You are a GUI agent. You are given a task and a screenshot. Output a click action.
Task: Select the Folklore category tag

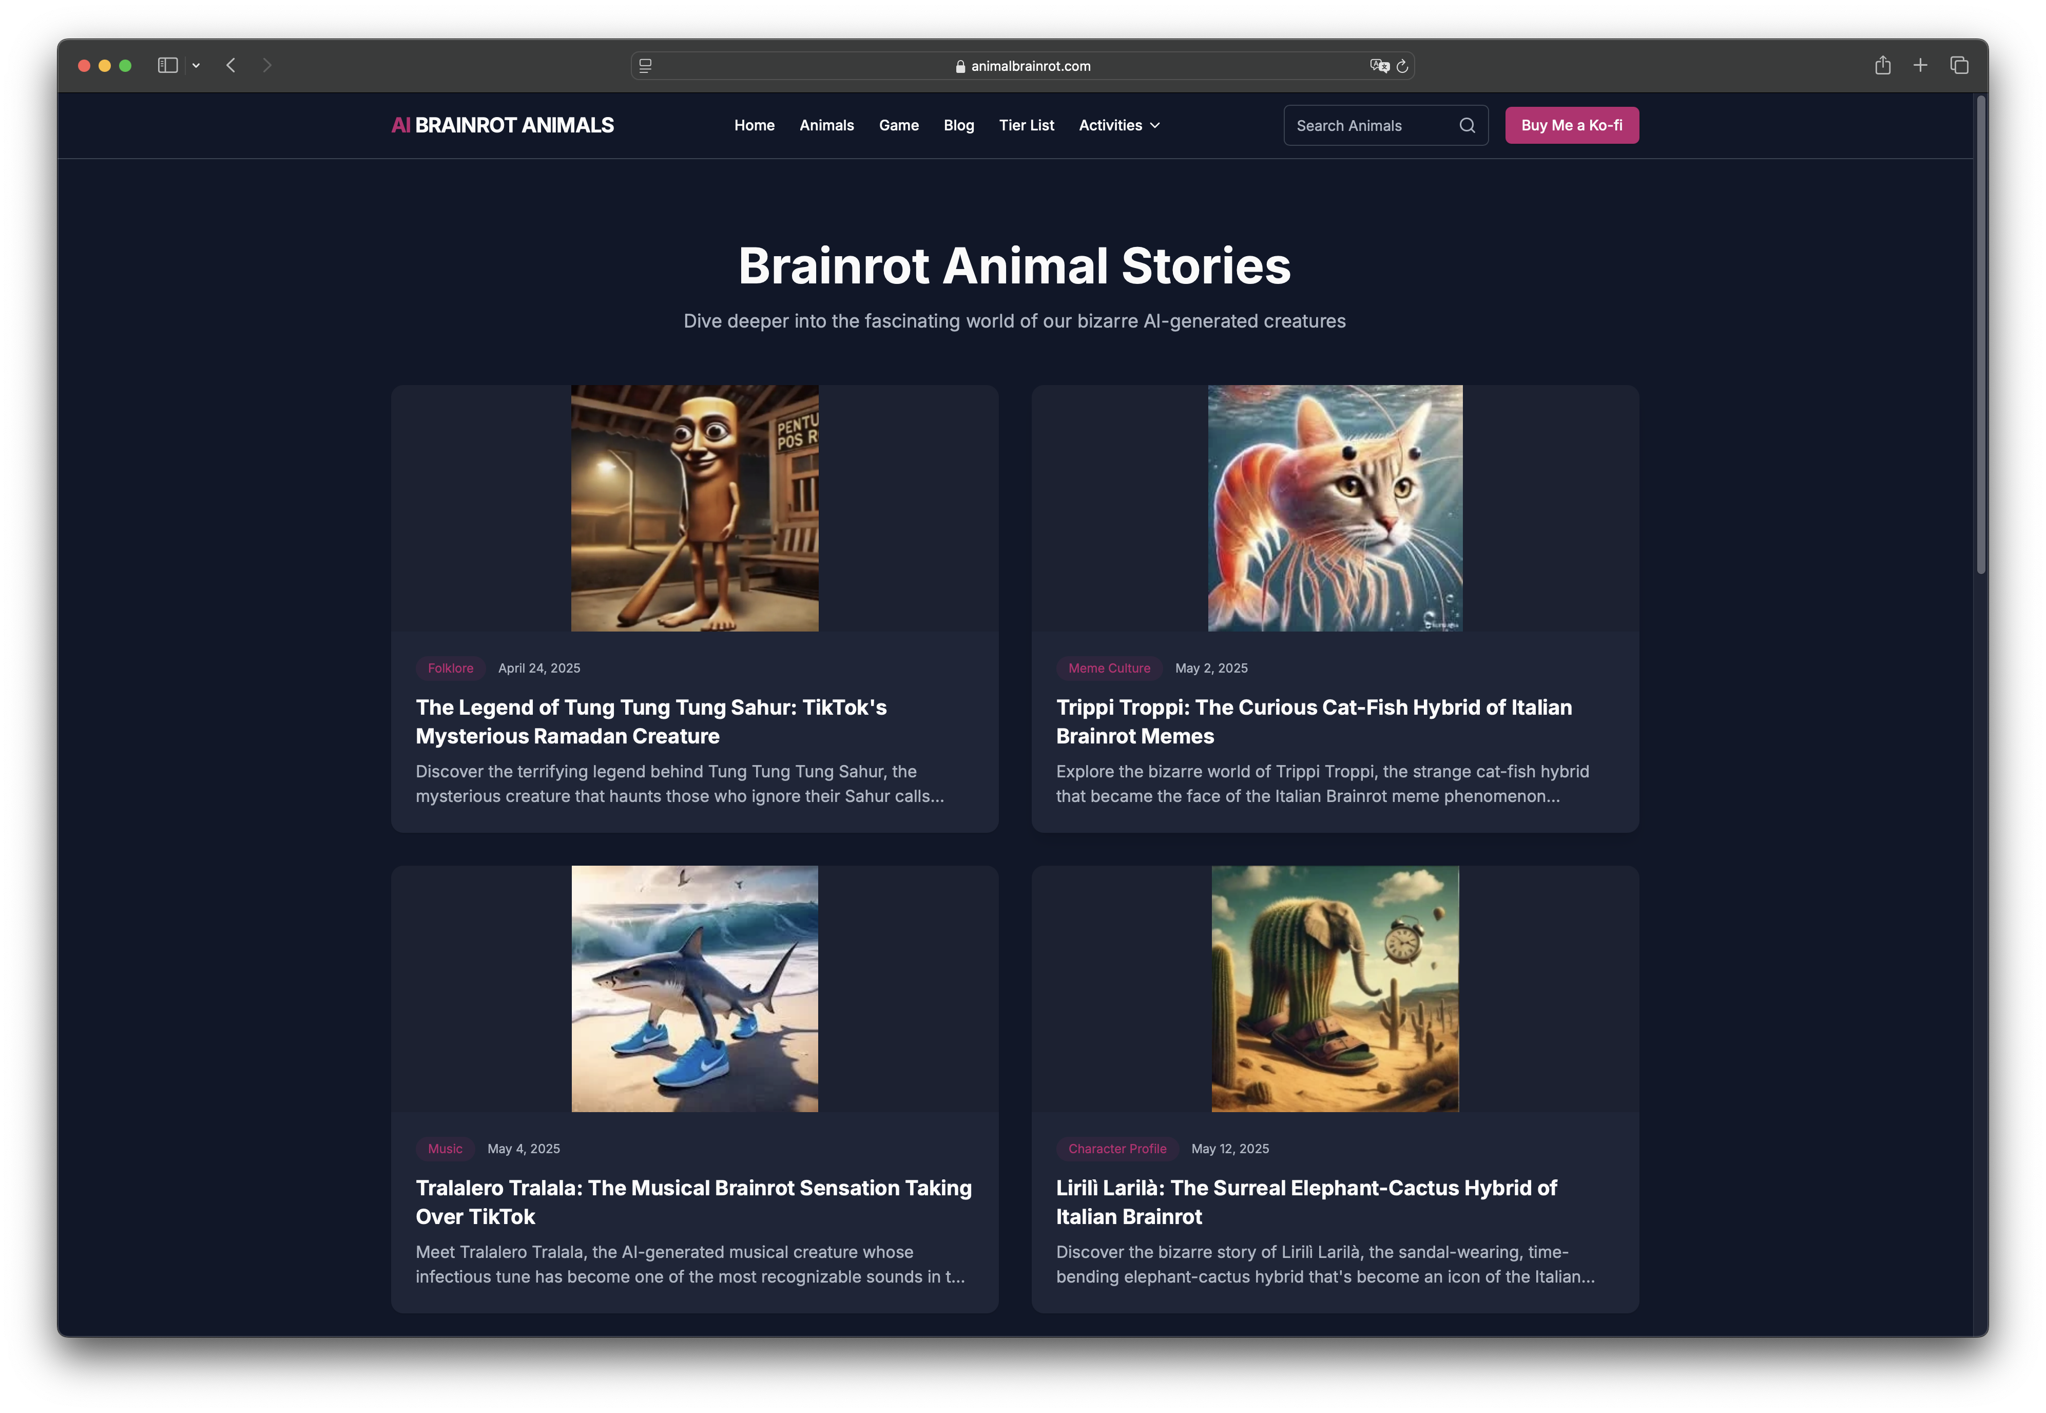click(x=451, y=669)
